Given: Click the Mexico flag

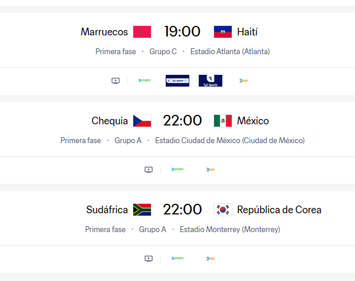Looking at the screenshot, I should point(223,121).
